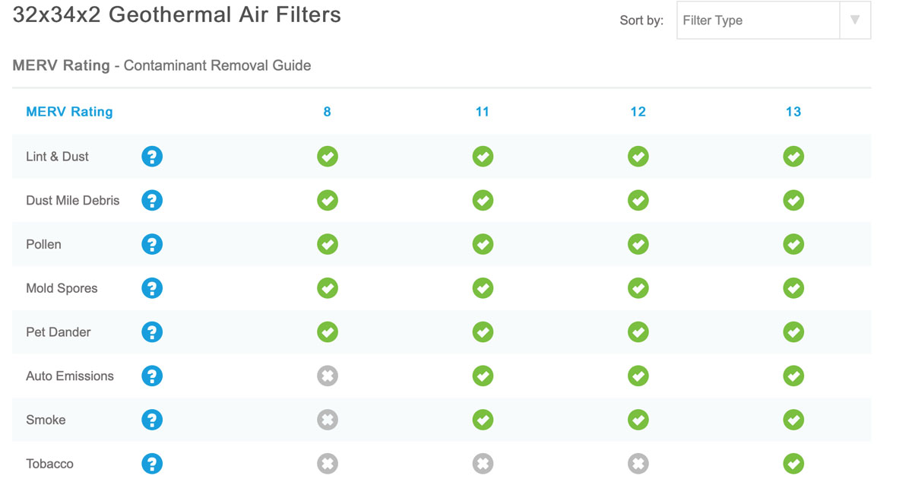Image resolution: width=912 pixels, height=479 pixels.
Task: Click the Auto Emissions question mark
Action: pyautogui.click(x=152, y=376)
